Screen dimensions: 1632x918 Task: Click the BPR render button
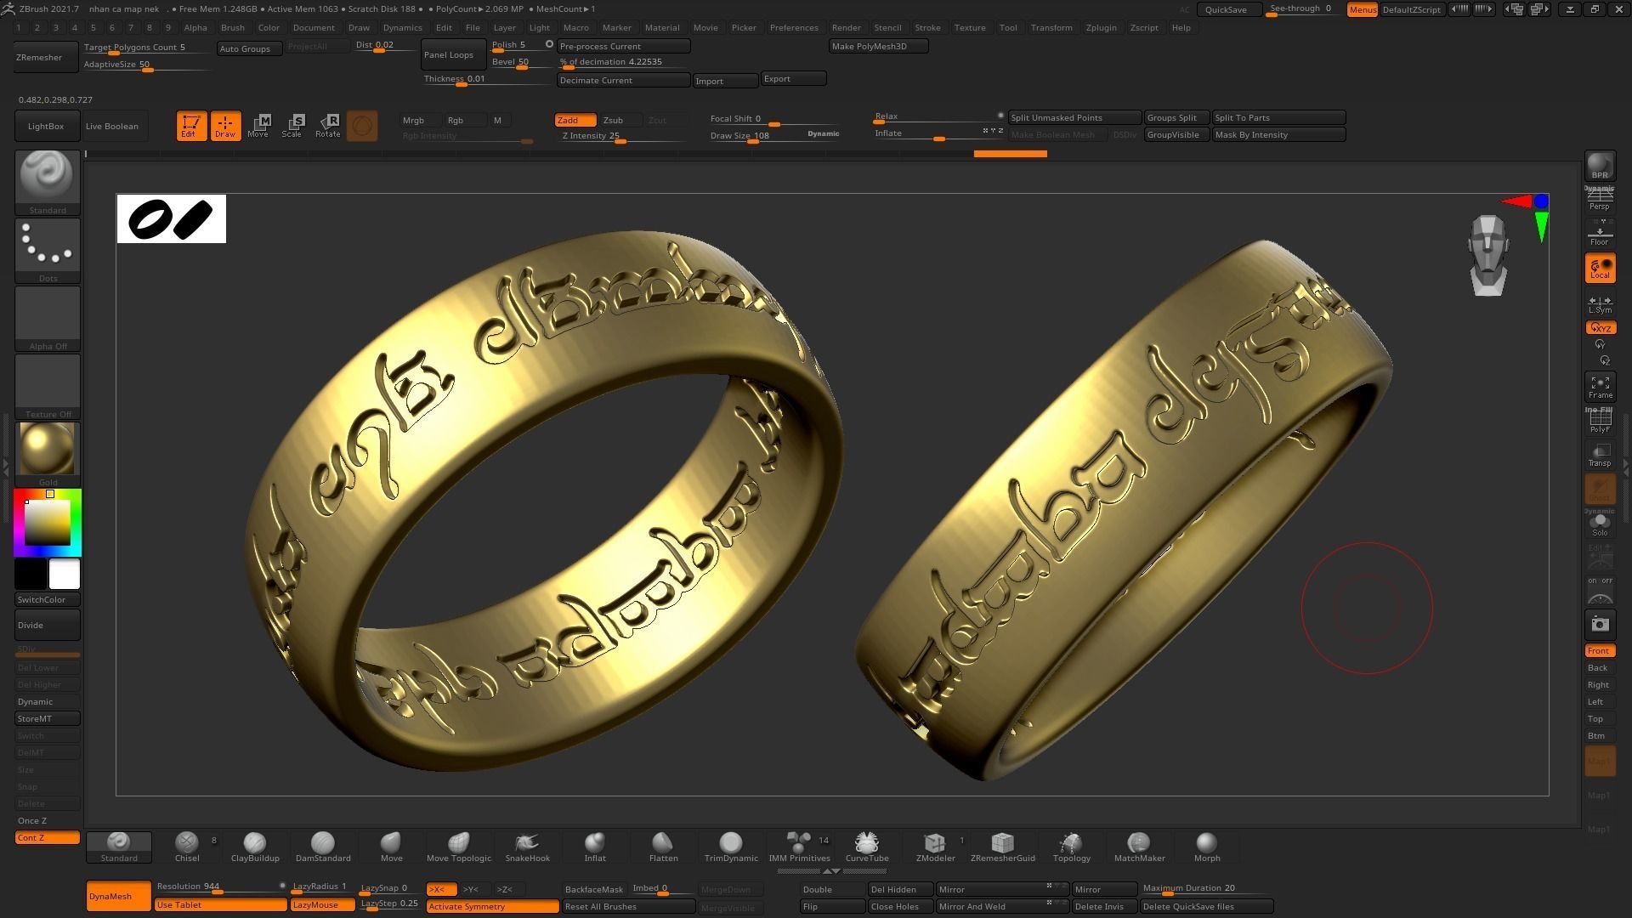(x=1600, y=167)
